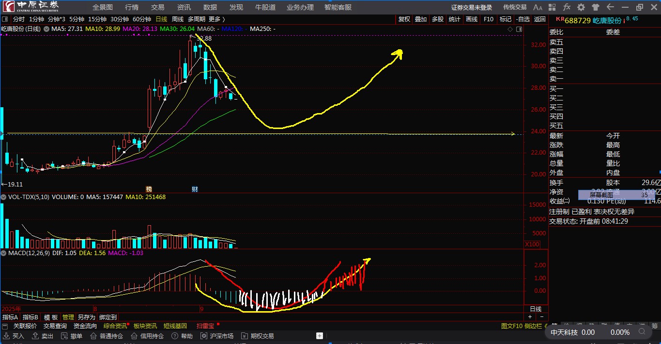This screenshot has height=344, width=661.
Task: Click 传统交易 traditional trading
Action: 515,7
